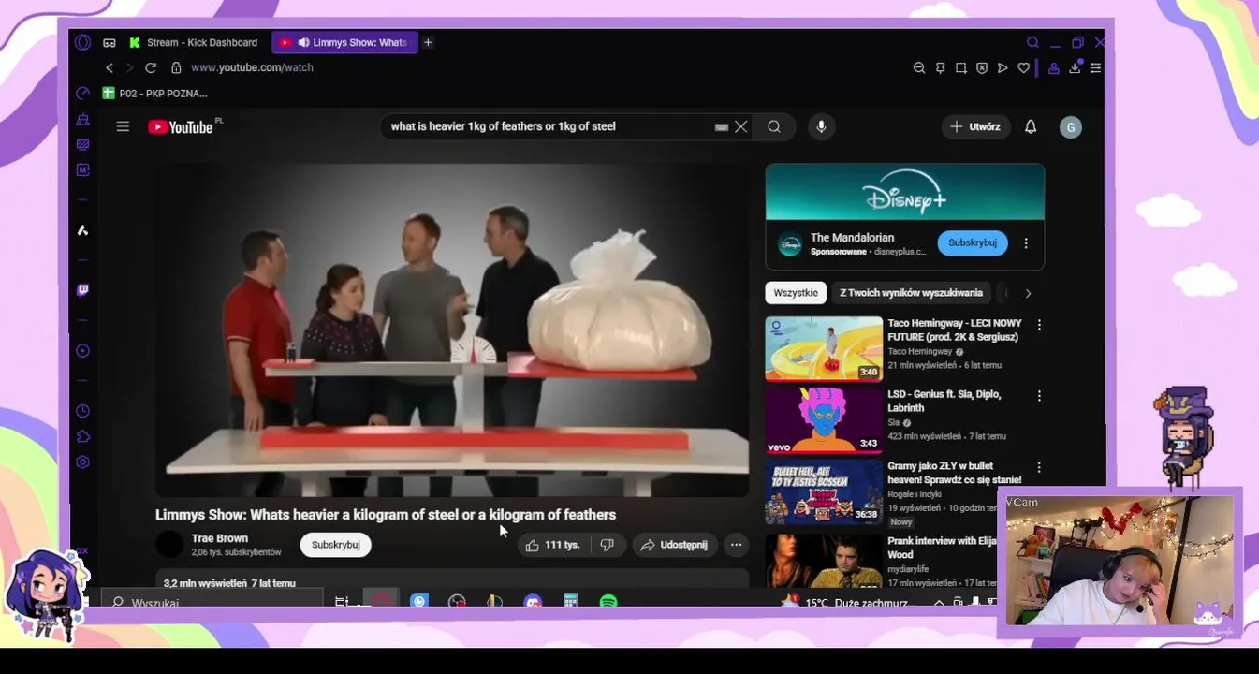The width and height of the screenshot is (1259, 674).
Task: Open a new browser tab
Action: 428,42
